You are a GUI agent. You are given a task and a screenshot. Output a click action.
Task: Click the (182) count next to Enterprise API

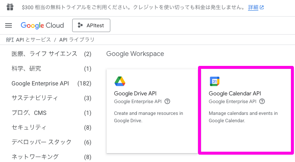click(x=84, y=84)
